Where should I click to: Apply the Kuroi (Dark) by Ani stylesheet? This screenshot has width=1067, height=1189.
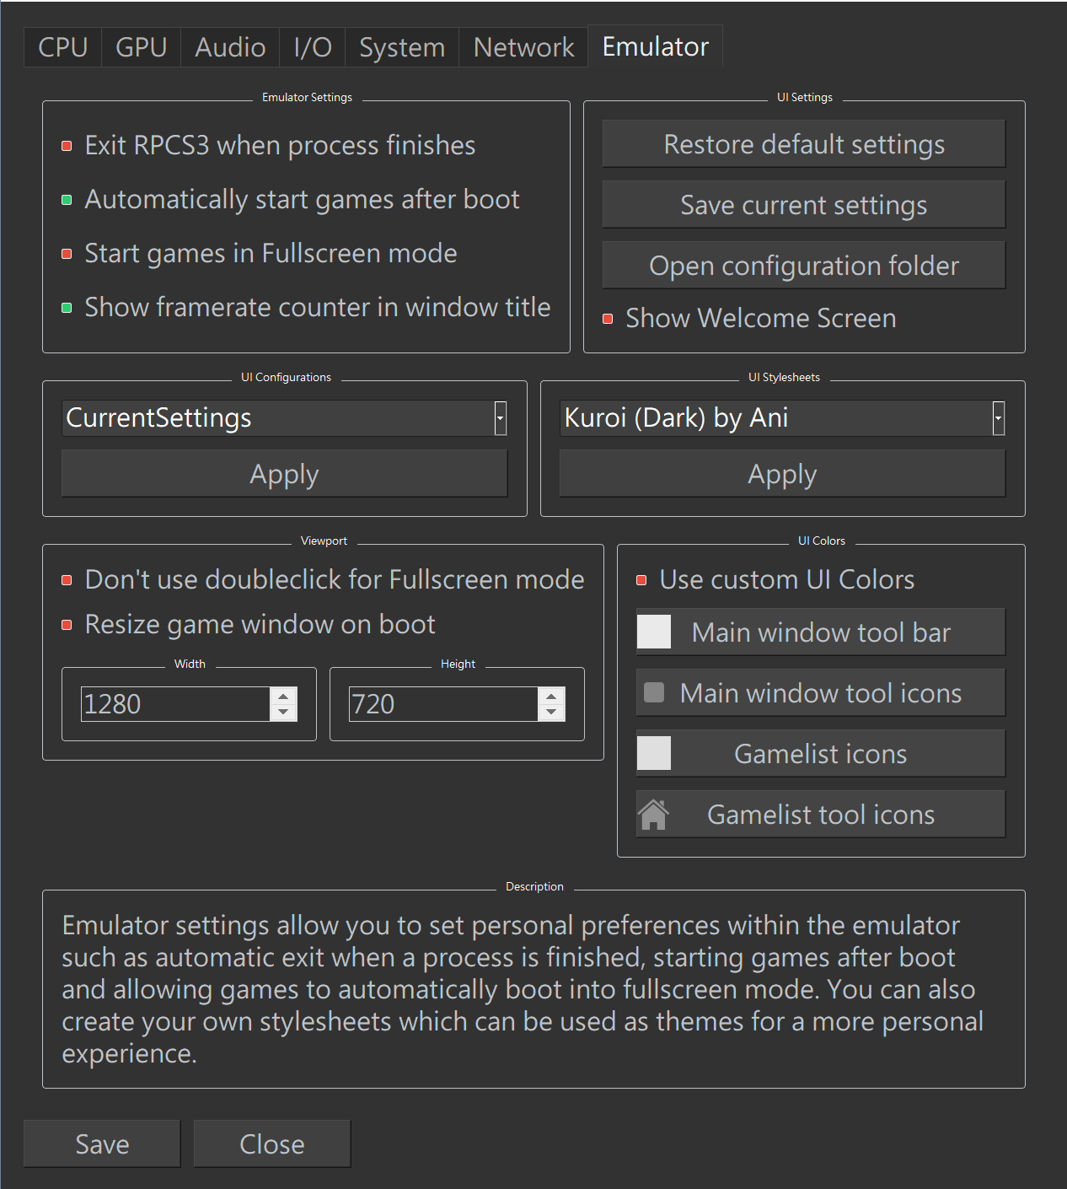(781, 473)
